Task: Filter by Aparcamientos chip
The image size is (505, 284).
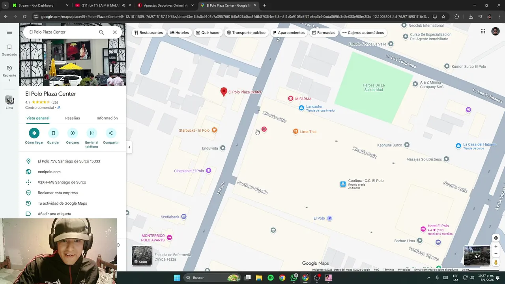Action: pos(289,33)
